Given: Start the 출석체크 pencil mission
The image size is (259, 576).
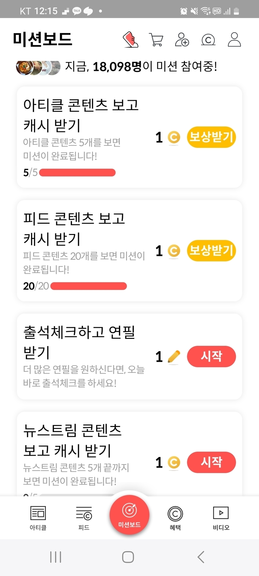Looking at the screenshot, I should pyautogui.click(x=211, y=356).
